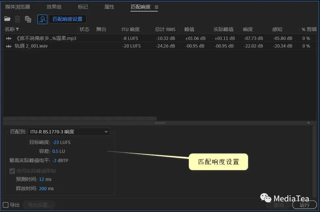Screen dimensions: 320x212
Task: Collapse settings with the small divider arrow
Action: [x=308, y=123]
